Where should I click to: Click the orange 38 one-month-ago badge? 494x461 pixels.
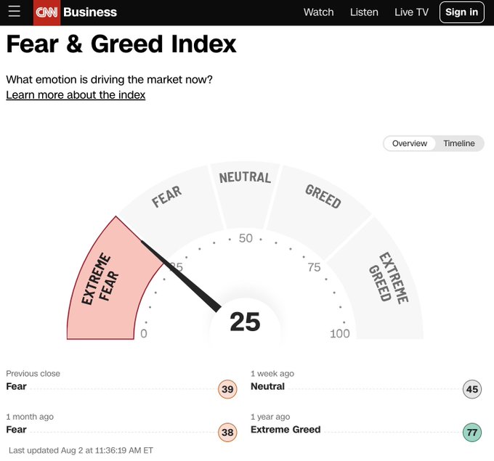click(227, 433)
